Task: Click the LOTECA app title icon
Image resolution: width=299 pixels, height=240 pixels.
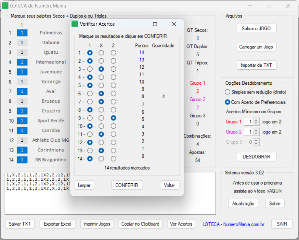Action: (5, 6)
